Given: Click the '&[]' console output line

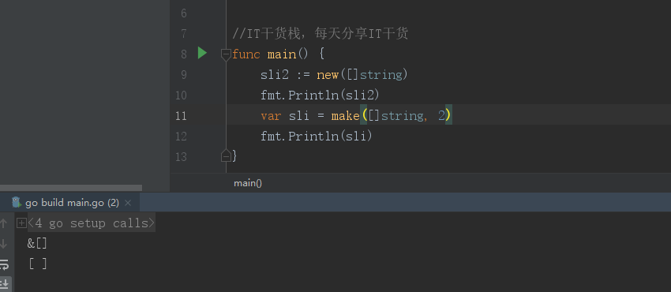Looking at the screenshot, I should click(x=37, y=244).
